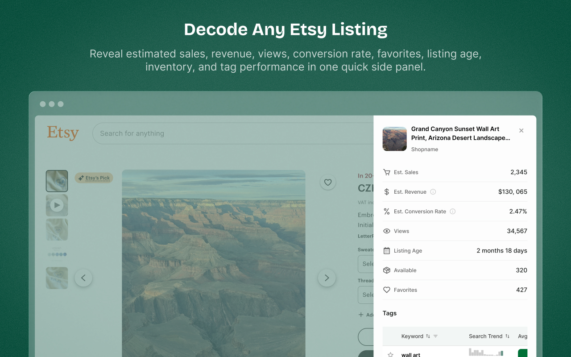This screenshot has height=357, width=571.
Task: Click the Tags section heading
Action: click(389, 313)
